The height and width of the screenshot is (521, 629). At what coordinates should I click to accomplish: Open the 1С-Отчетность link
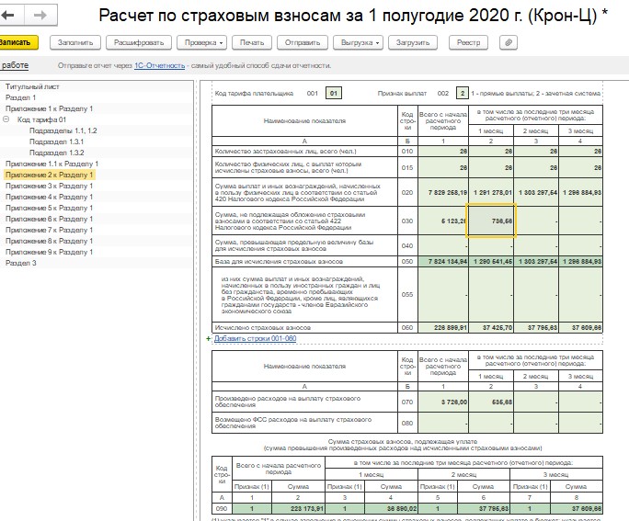click(159, 66)
